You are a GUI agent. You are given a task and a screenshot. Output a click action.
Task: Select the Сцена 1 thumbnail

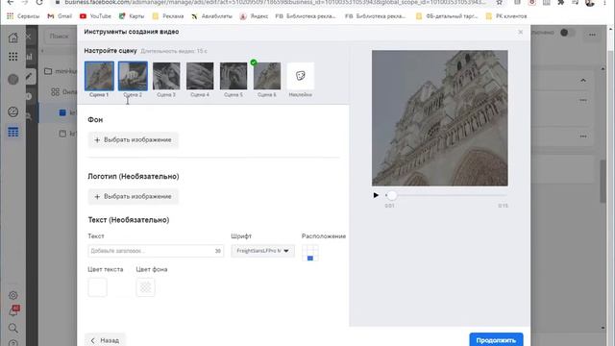pyautogui.click(x=99, y=76)
